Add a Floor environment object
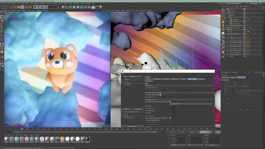 coord(93,7)
